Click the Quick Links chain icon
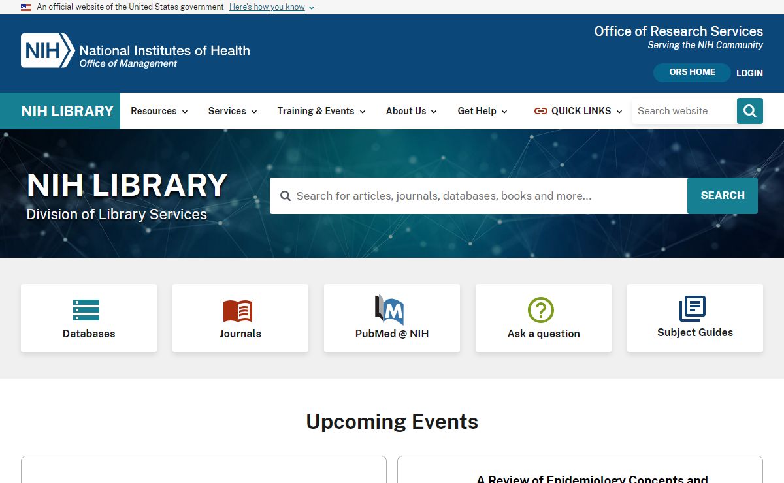This screenshot has width=784, height=483. 540,111
